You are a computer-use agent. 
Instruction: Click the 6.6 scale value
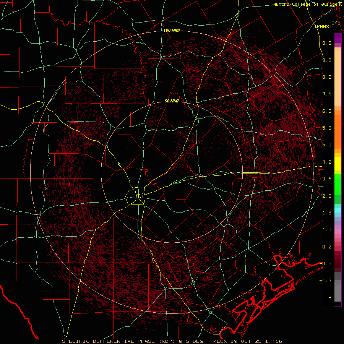click(327, 111)
